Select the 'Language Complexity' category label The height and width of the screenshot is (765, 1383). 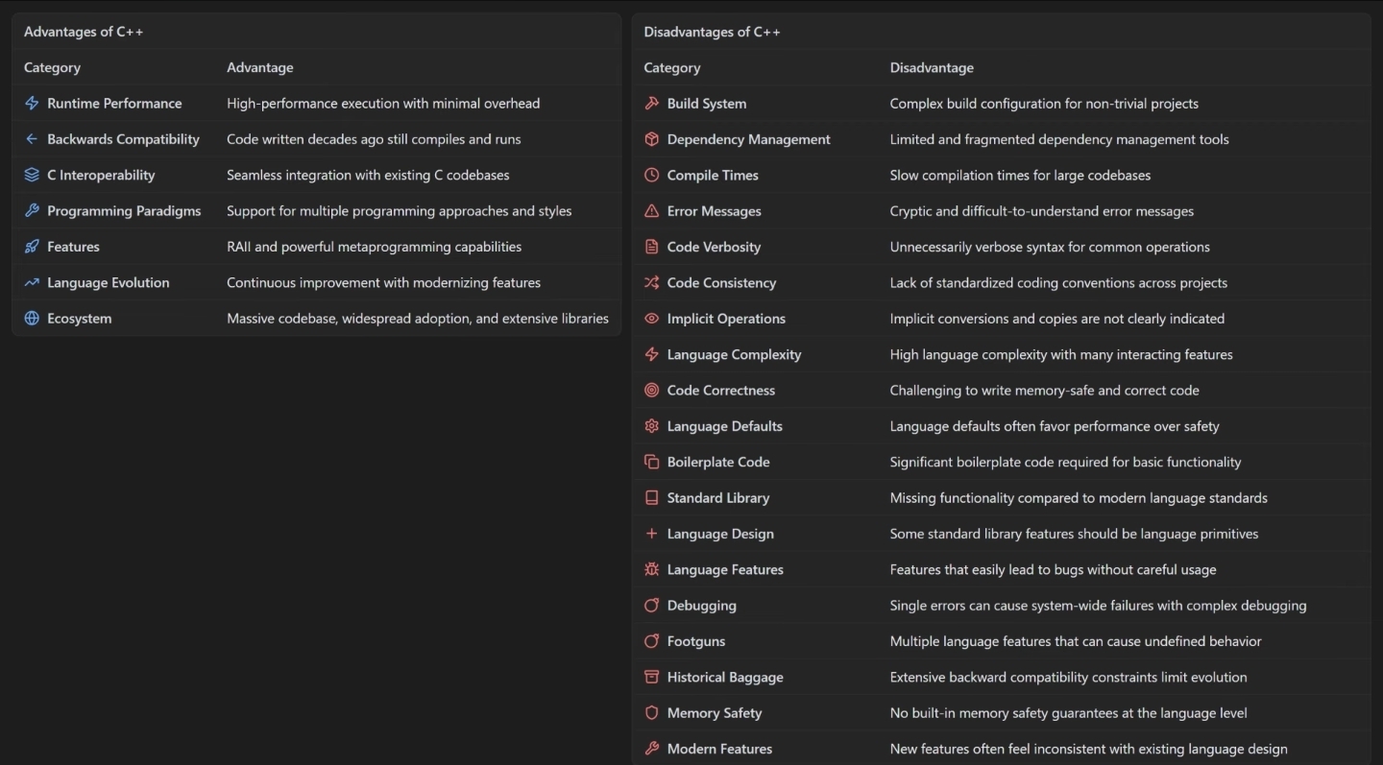[x=734, y=354]
